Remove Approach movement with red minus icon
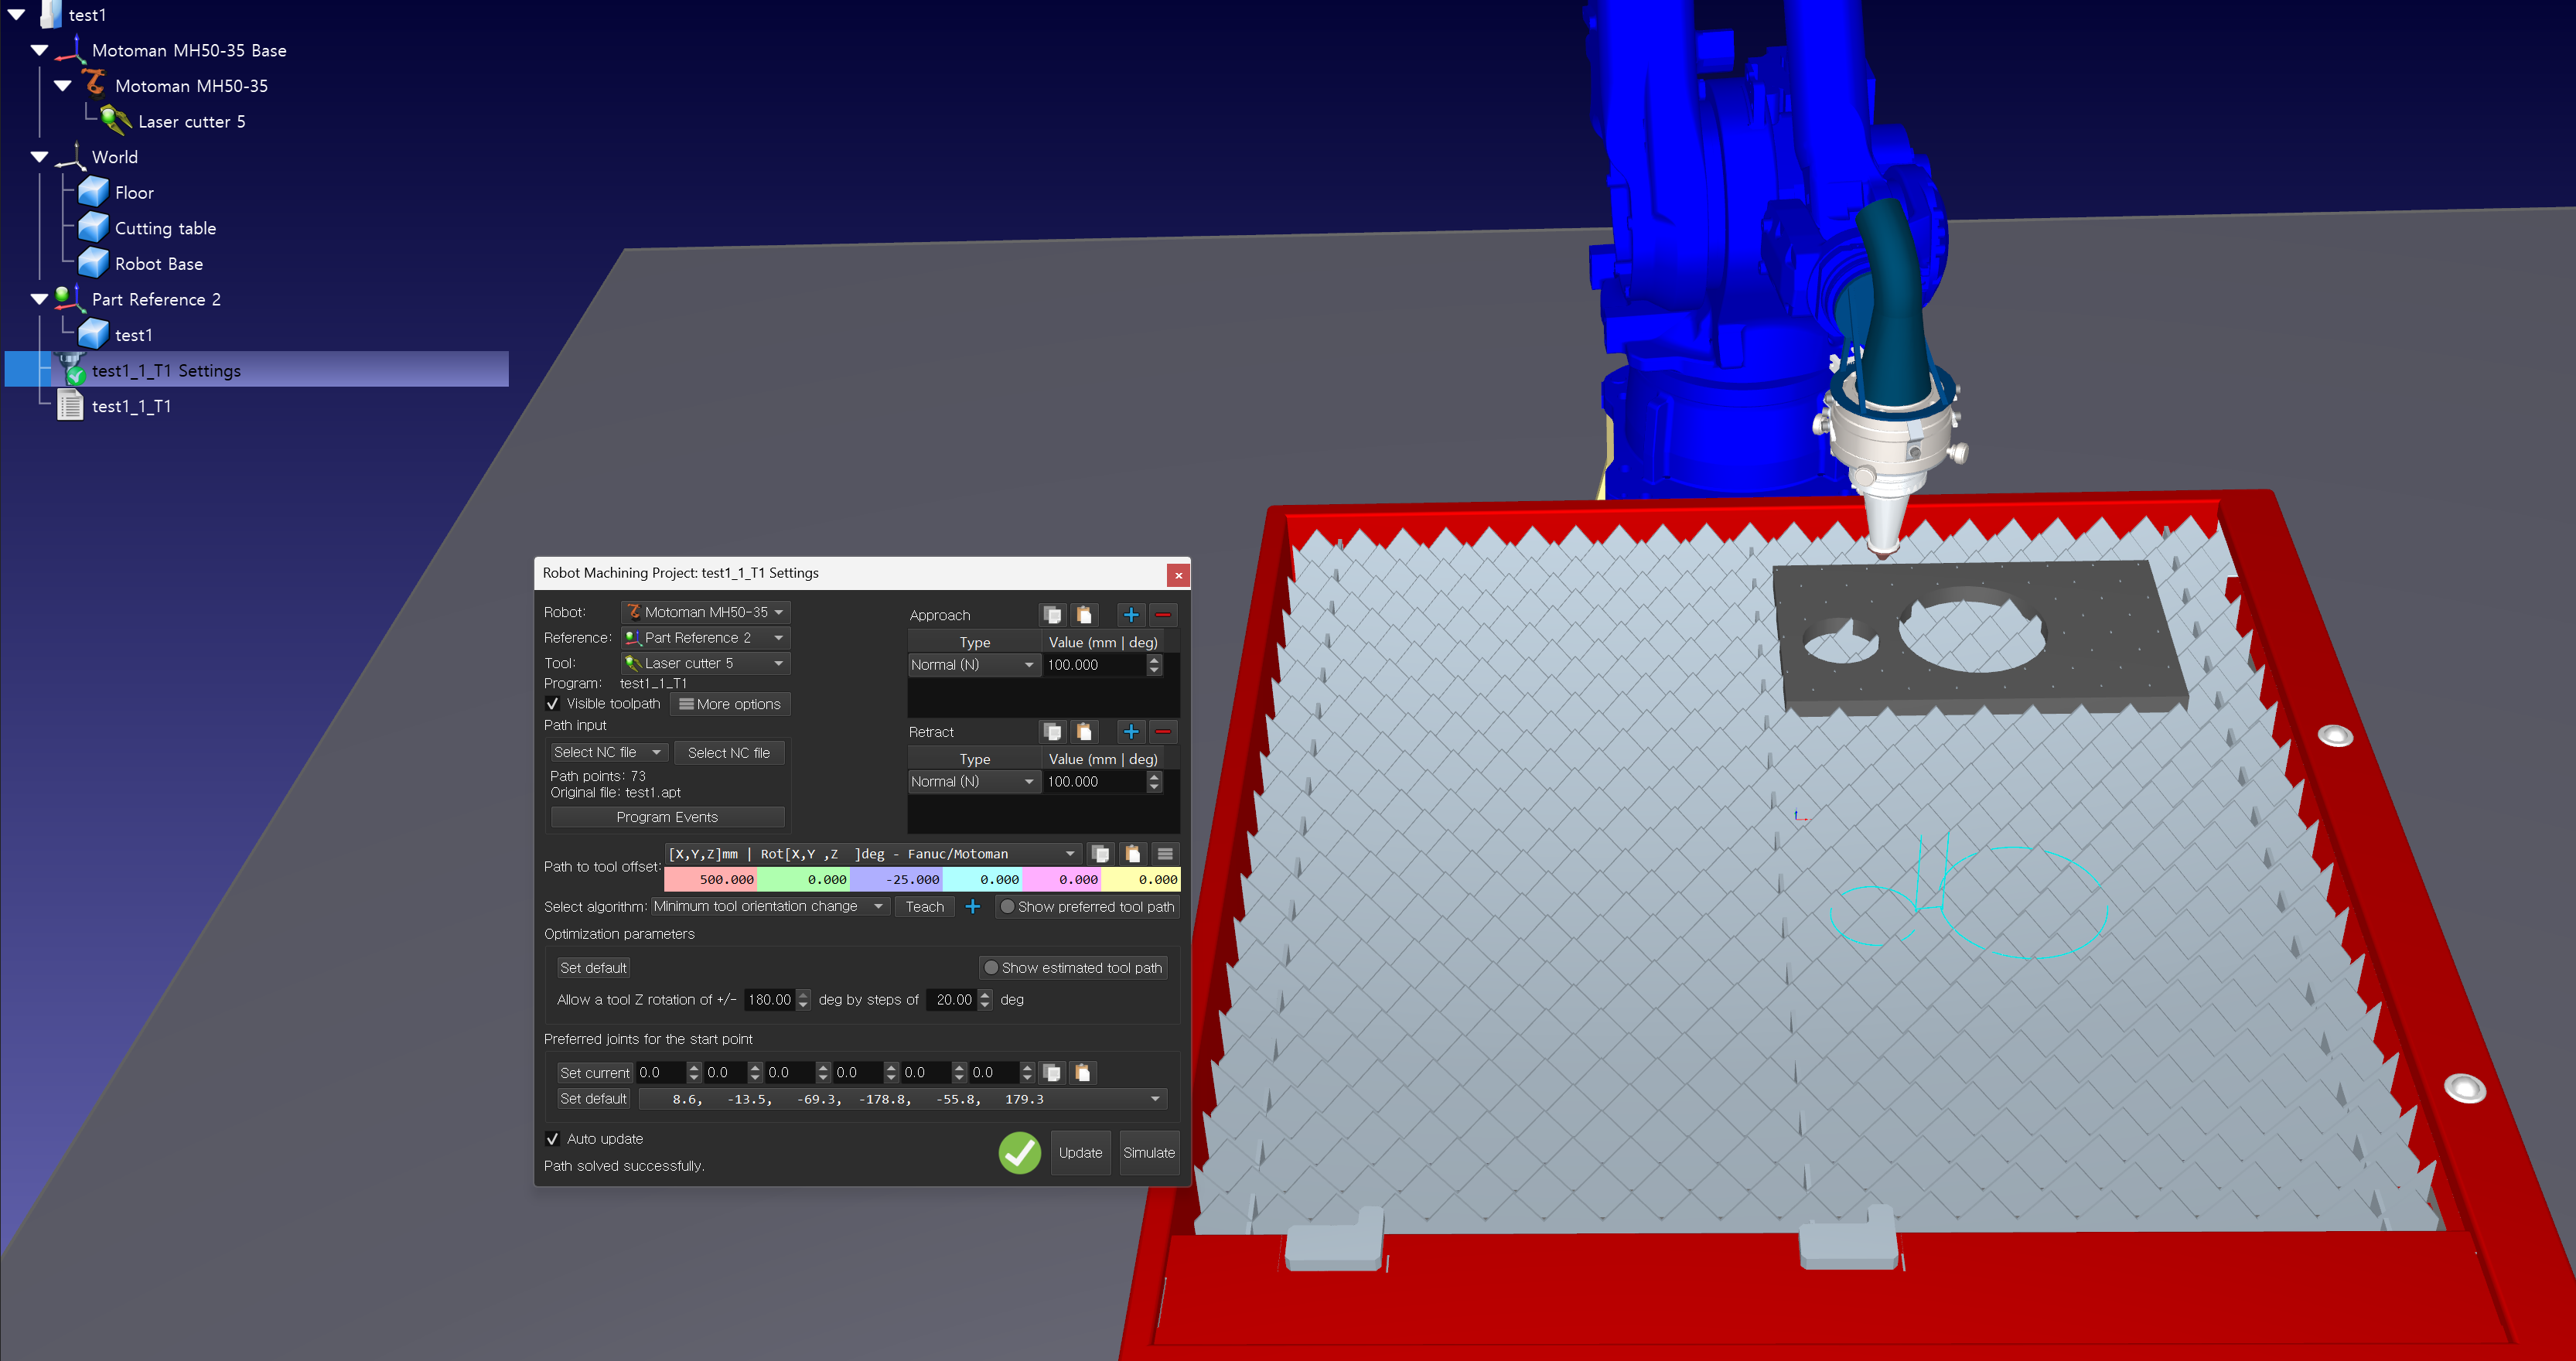This screenshot has height=1361, width=2576. (1163, 615)
